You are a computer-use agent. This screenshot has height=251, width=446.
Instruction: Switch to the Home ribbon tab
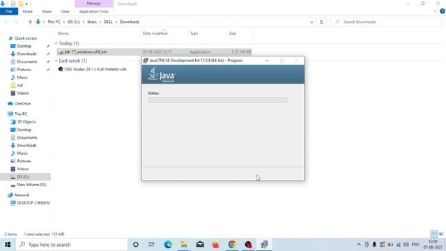(27, 11)
